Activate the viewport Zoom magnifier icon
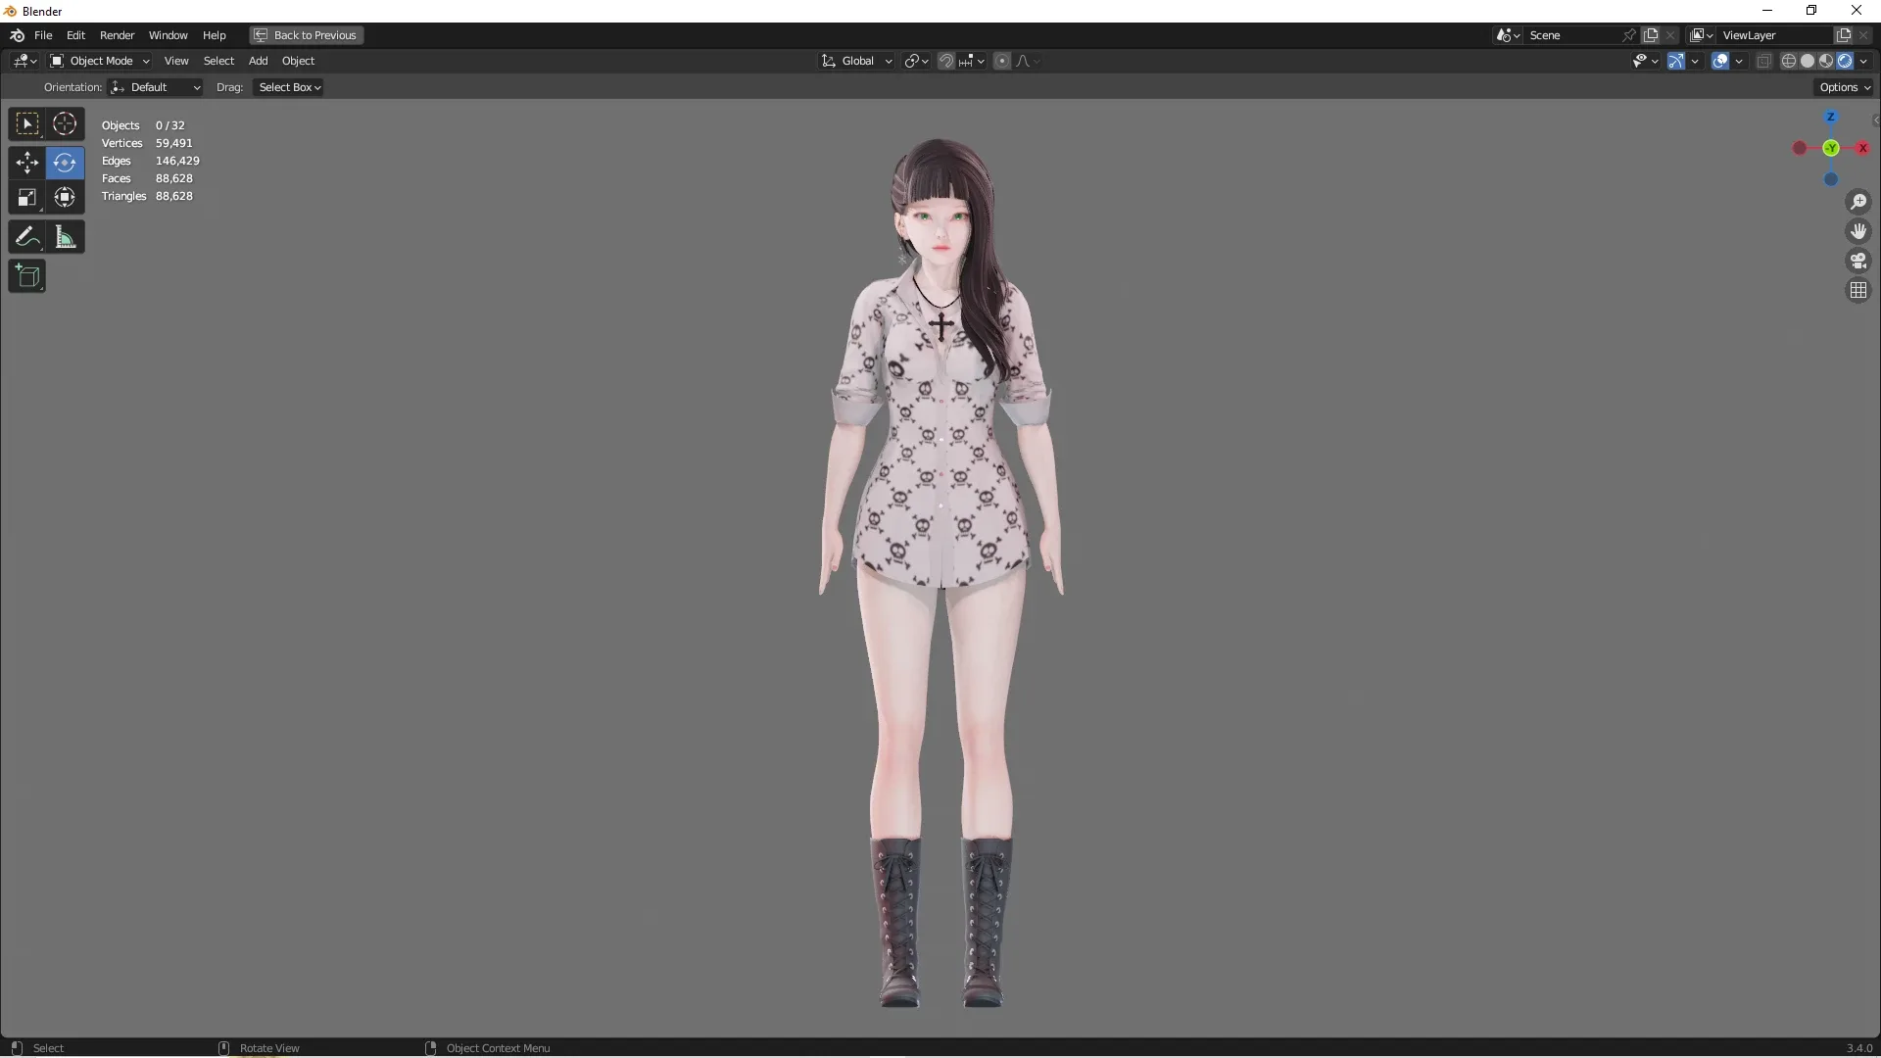The height and width of the screenshot is (1058, 1881). pos(1858,202)
